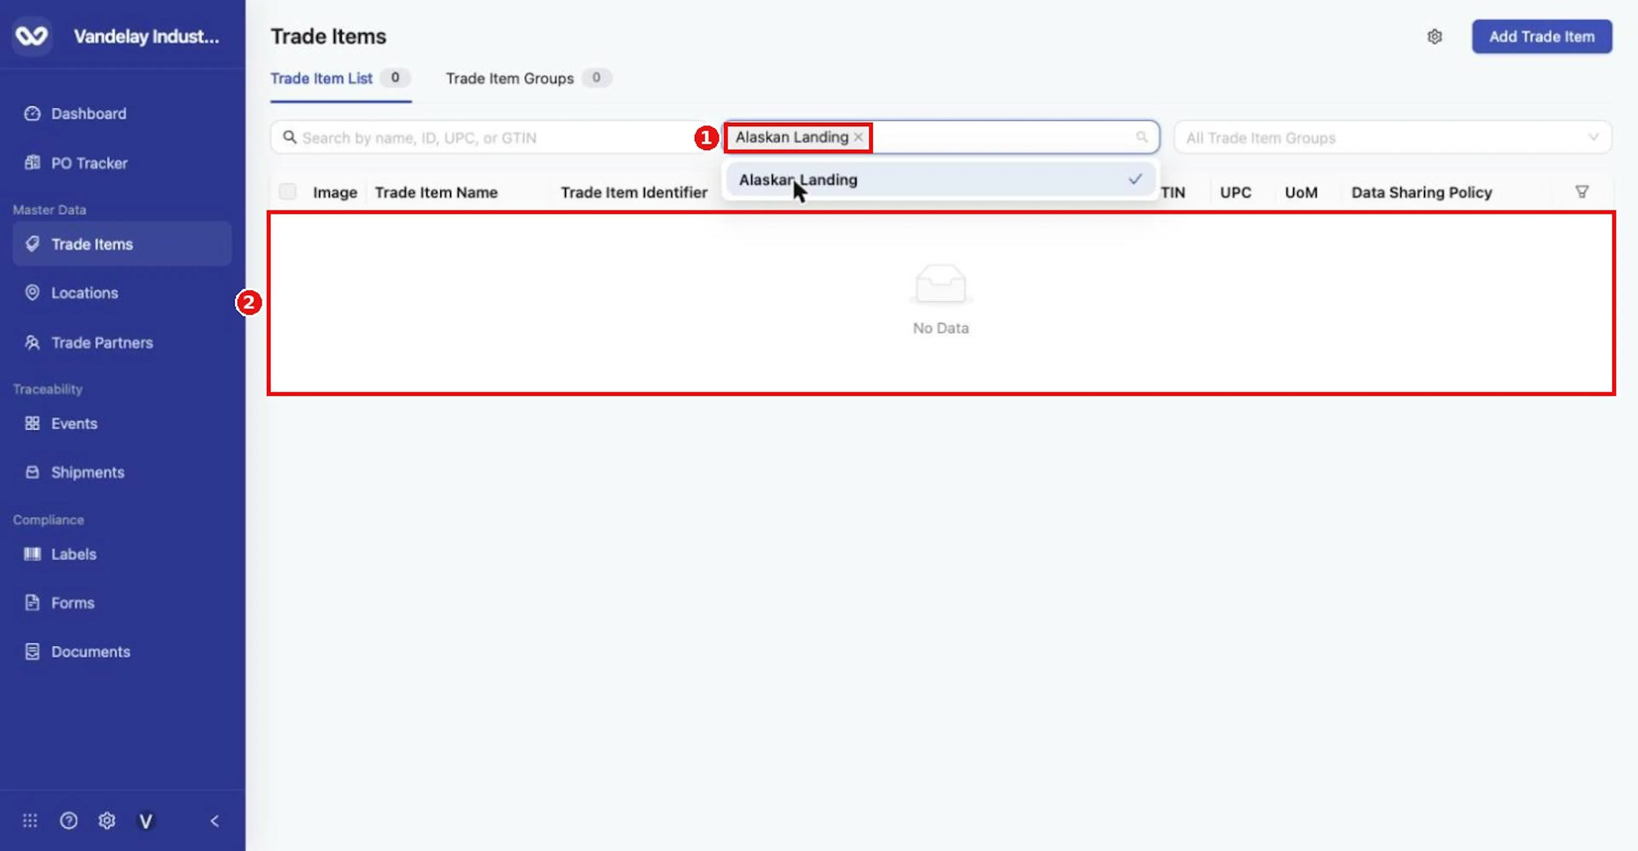Click the search icon inside the tag filter box
1638x851 pixels.
1142,137
